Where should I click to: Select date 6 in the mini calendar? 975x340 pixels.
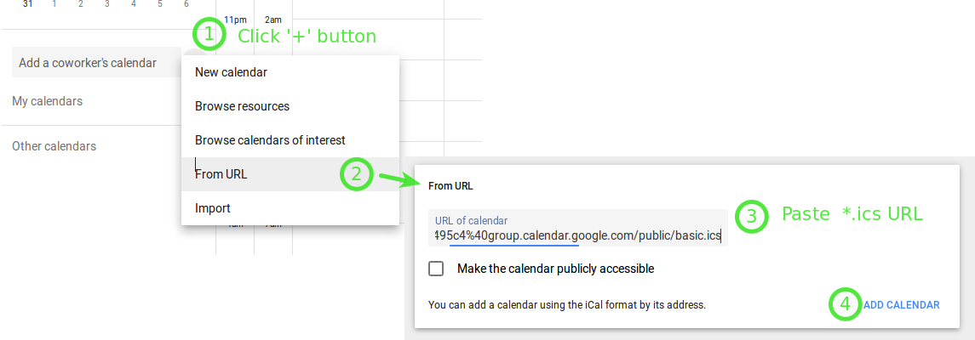pyautogui.click(x=186, y=5)
